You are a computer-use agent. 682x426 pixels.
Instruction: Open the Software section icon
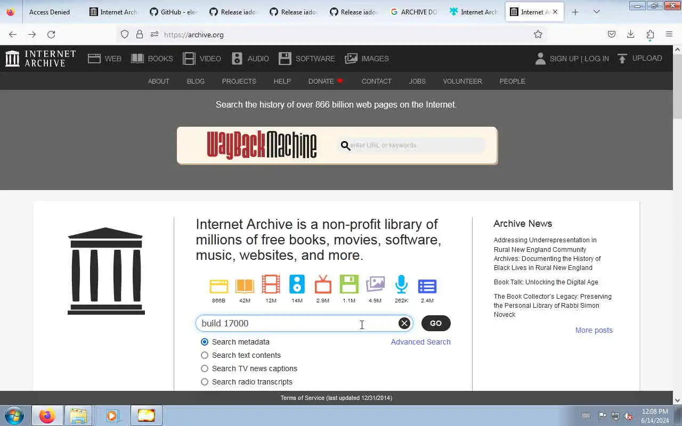click(x=285, y=59)
